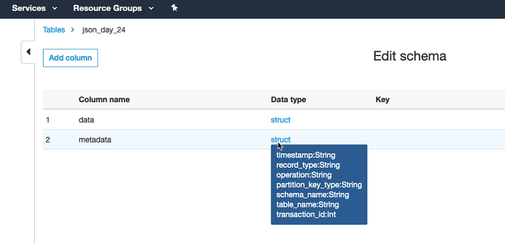Select the data column name cell

click(86, 120)
